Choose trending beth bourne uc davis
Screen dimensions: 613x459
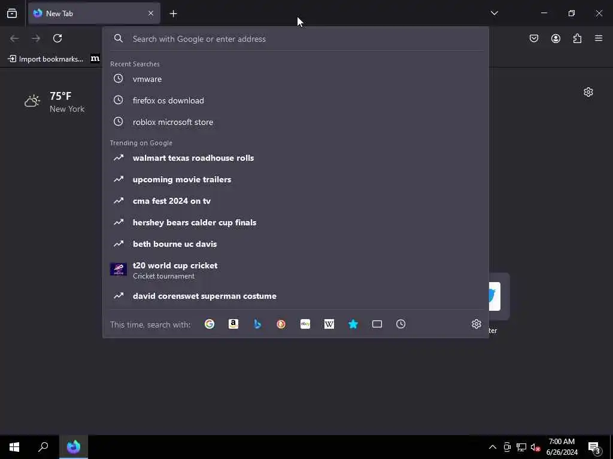click(x=296, y=244)
